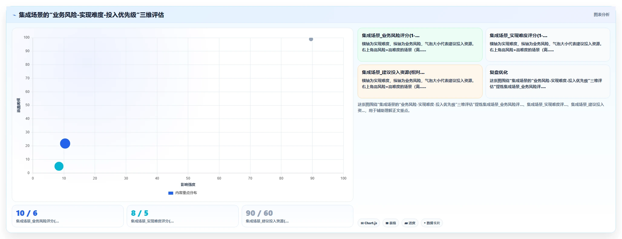Click x-axis tick label 50
Viewport: 622px width, 239px height.
pos(188,178)
